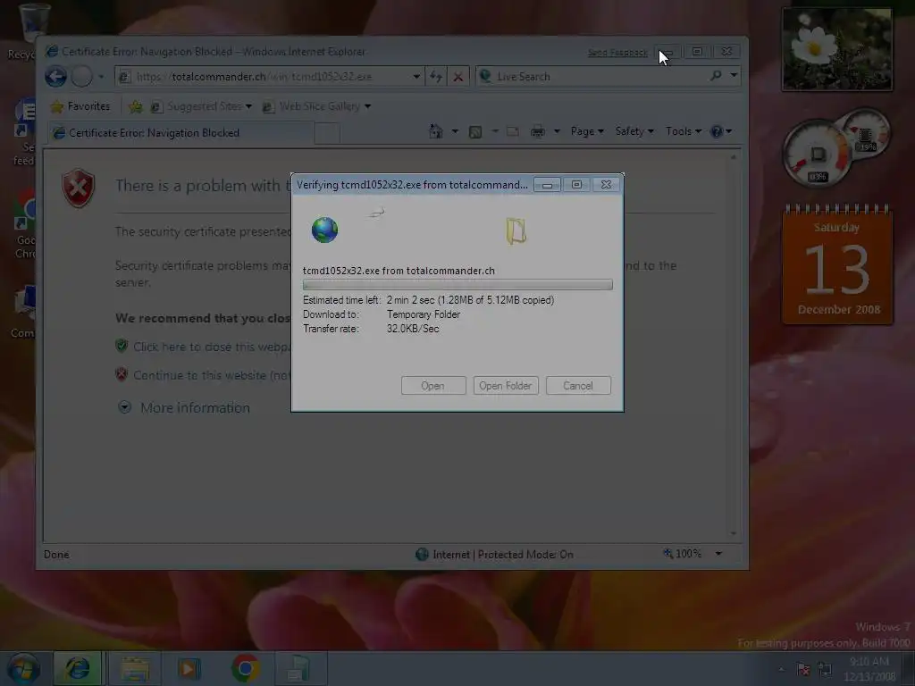
Task: Click Open Folder in download dialog
Action: pos(506,386)
